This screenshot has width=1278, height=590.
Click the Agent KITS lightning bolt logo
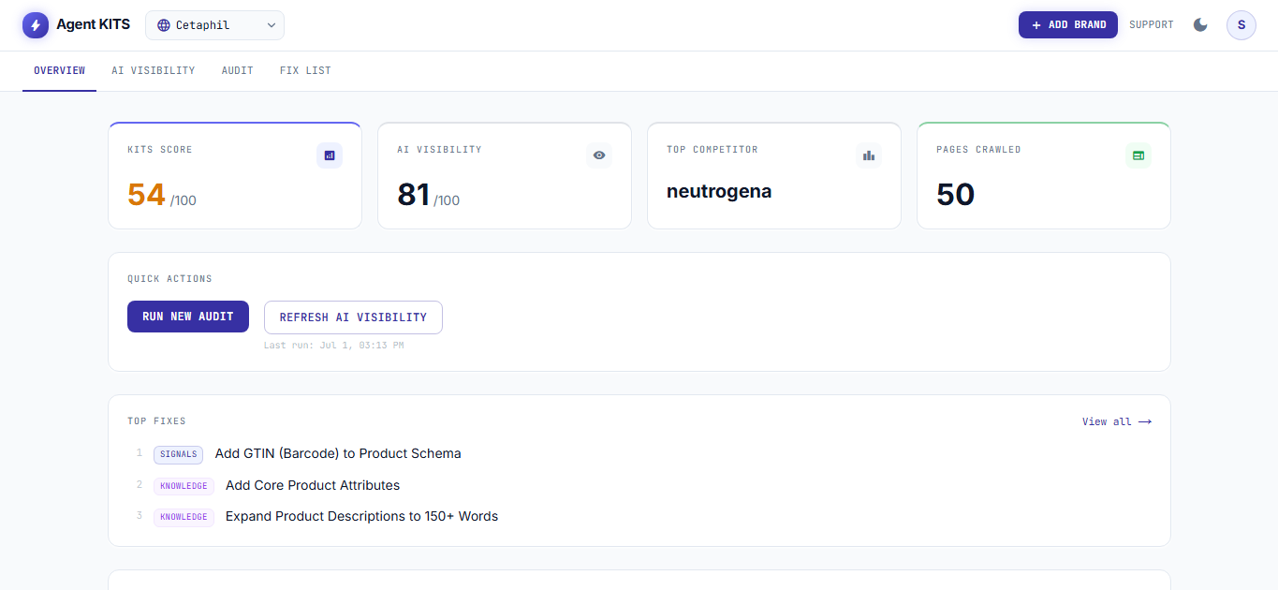tap(36, 25)
